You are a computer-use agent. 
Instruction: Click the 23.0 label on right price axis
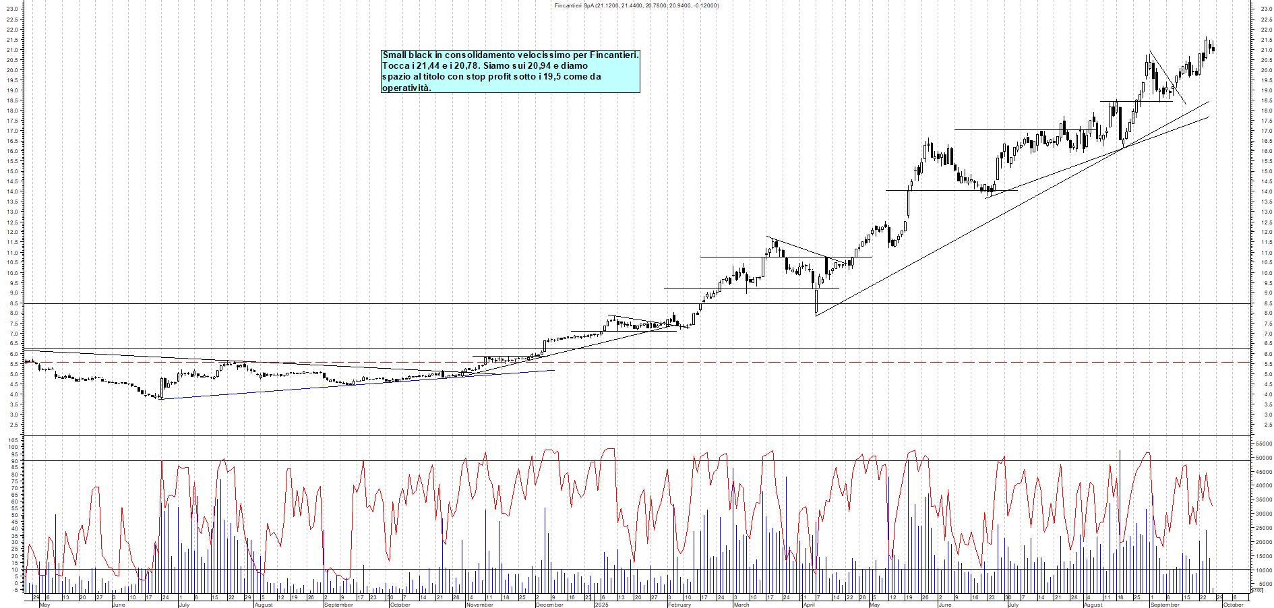coord(1266,9)
